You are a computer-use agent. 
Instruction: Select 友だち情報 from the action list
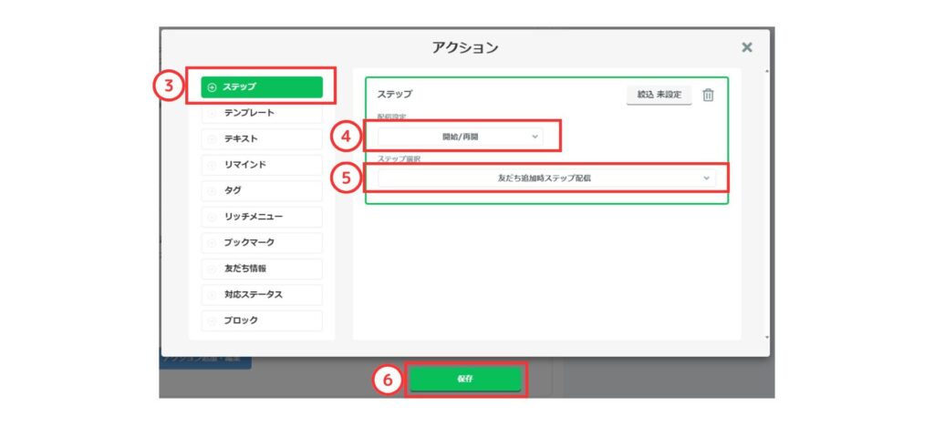[x=261, y=269]
